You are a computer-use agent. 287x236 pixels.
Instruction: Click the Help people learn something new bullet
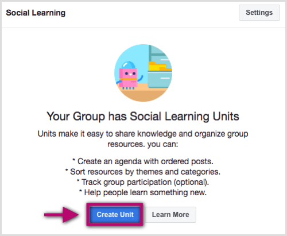coord(143,192)
